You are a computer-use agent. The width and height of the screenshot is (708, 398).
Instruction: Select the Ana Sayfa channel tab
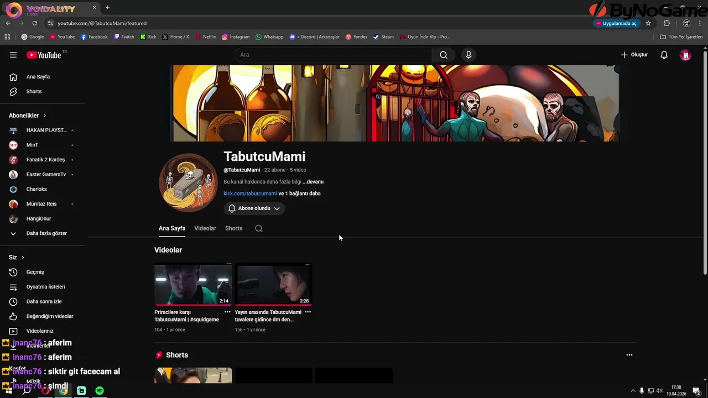pyautogui.click(x=172, y=228)
